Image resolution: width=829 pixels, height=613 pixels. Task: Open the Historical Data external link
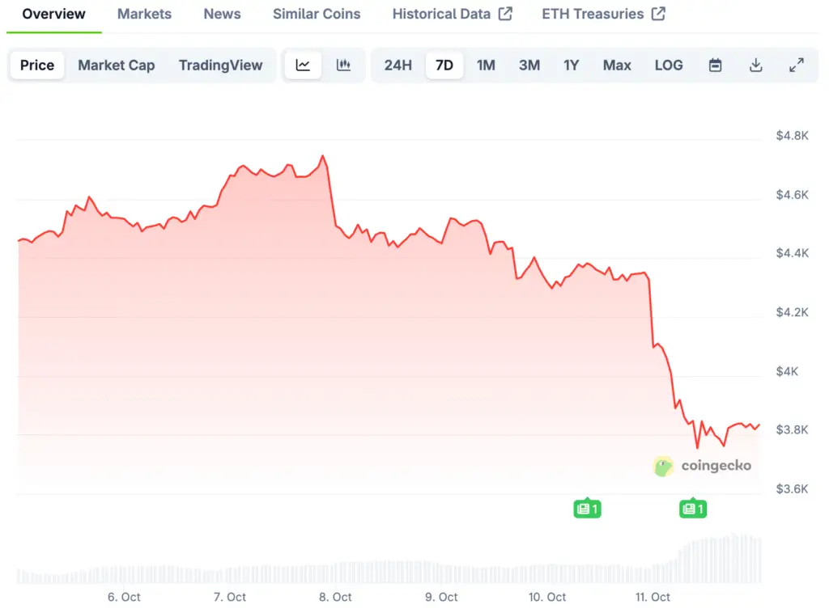click(x=452, y=14)
